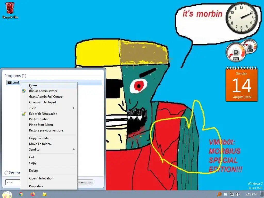Select Open with Notepad

tap(49, 102)
